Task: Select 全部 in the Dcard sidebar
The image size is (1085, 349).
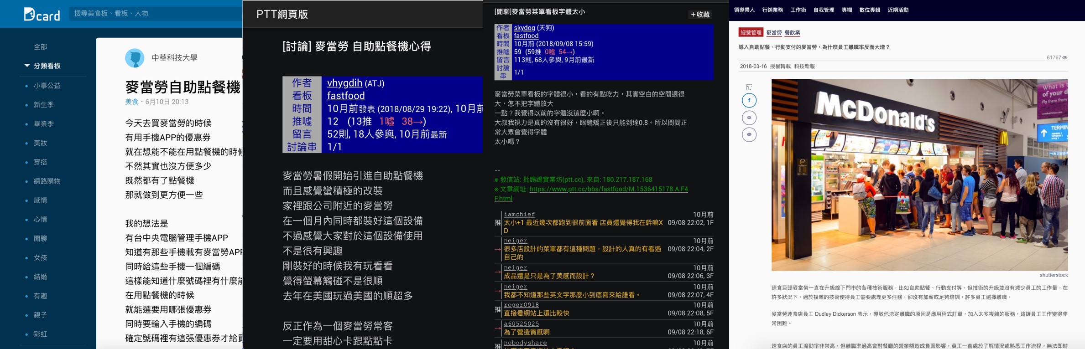Action: coord(40,47)
